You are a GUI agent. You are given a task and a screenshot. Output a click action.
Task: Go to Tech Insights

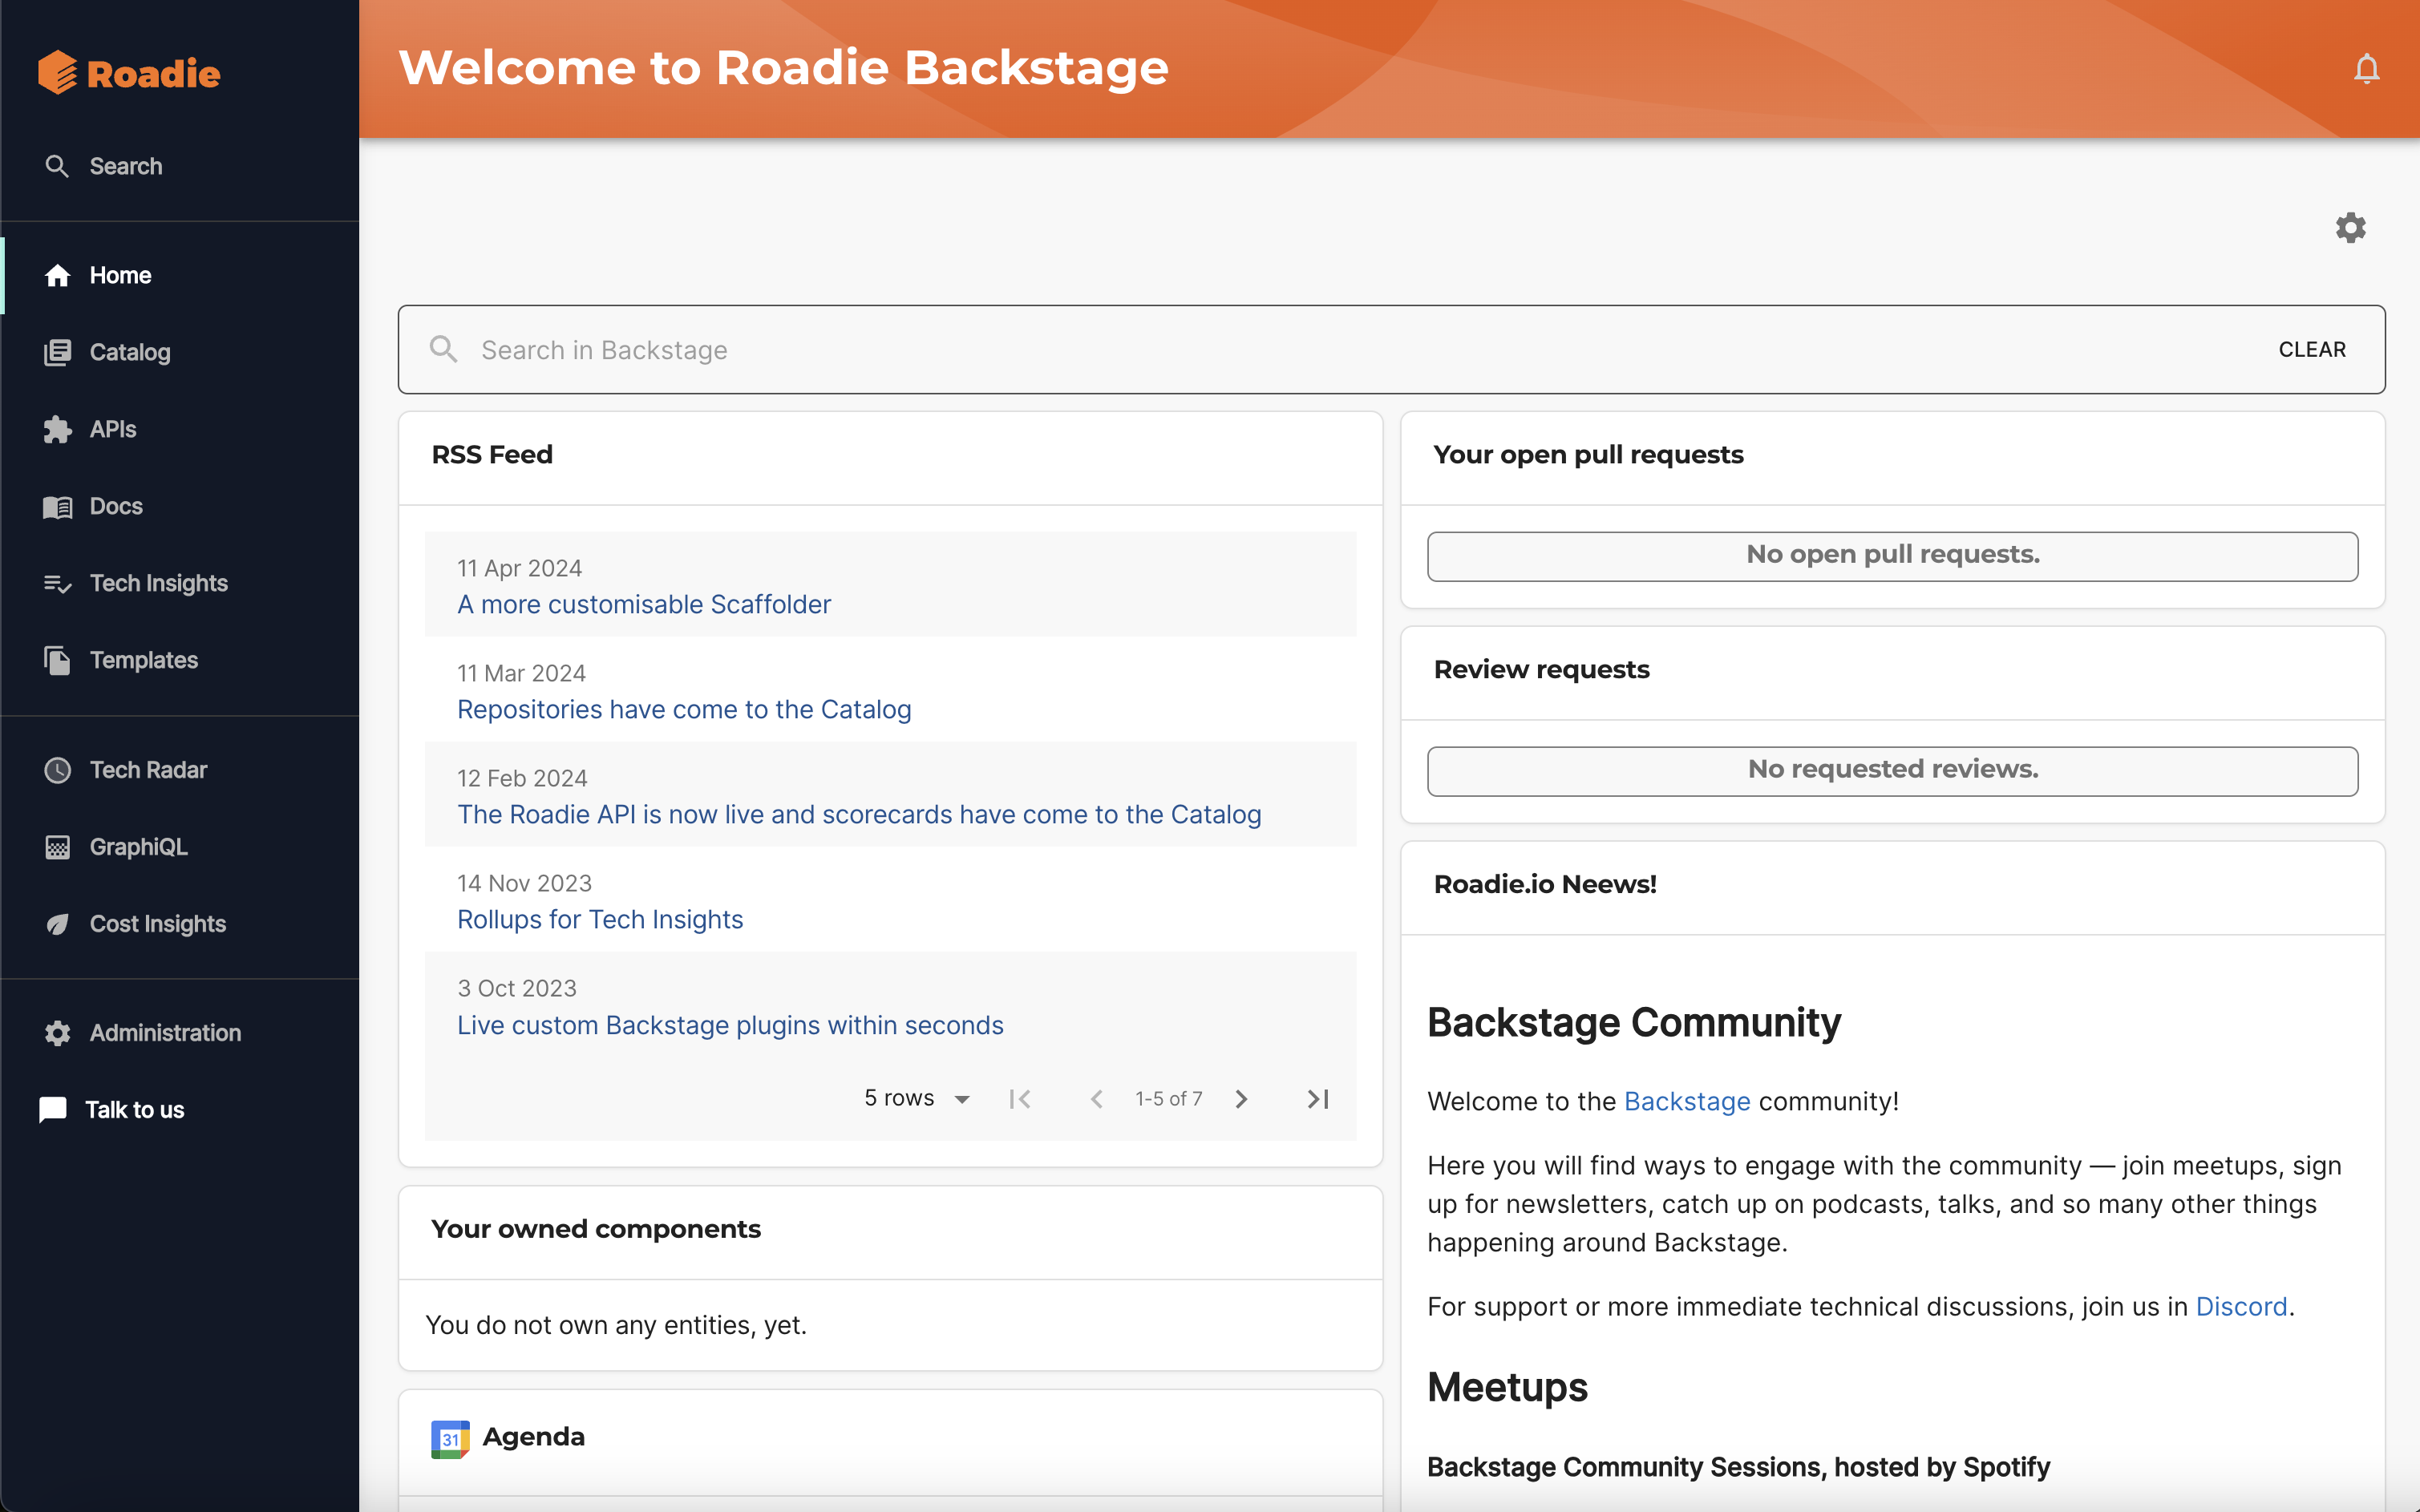(159, 583)
